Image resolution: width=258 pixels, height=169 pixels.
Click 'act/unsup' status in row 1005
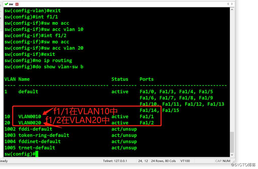(124, 148)
